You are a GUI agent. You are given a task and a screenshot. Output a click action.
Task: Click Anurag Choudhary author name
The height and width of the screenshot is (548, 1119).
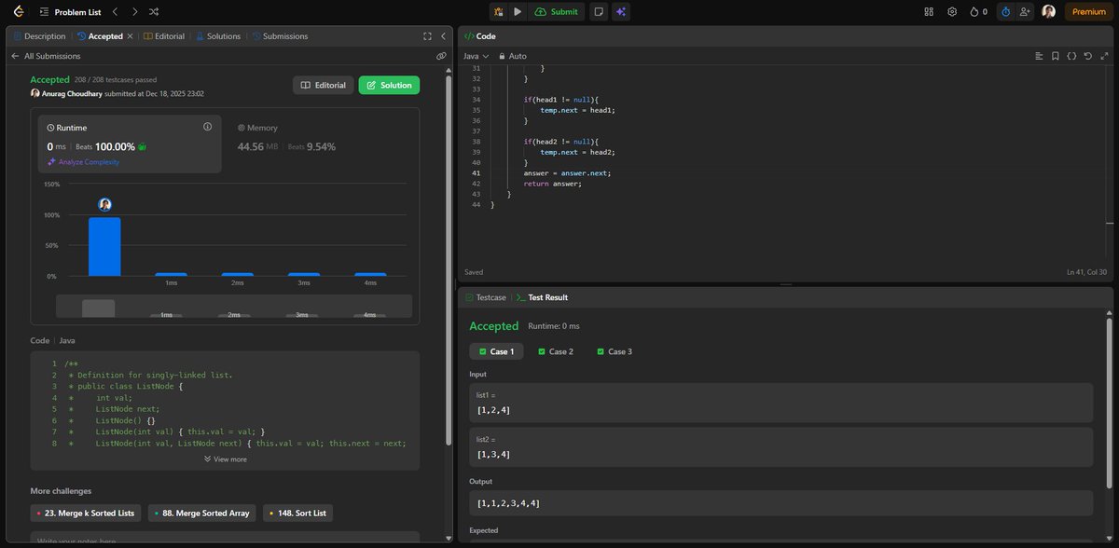[x=74, y=94]
